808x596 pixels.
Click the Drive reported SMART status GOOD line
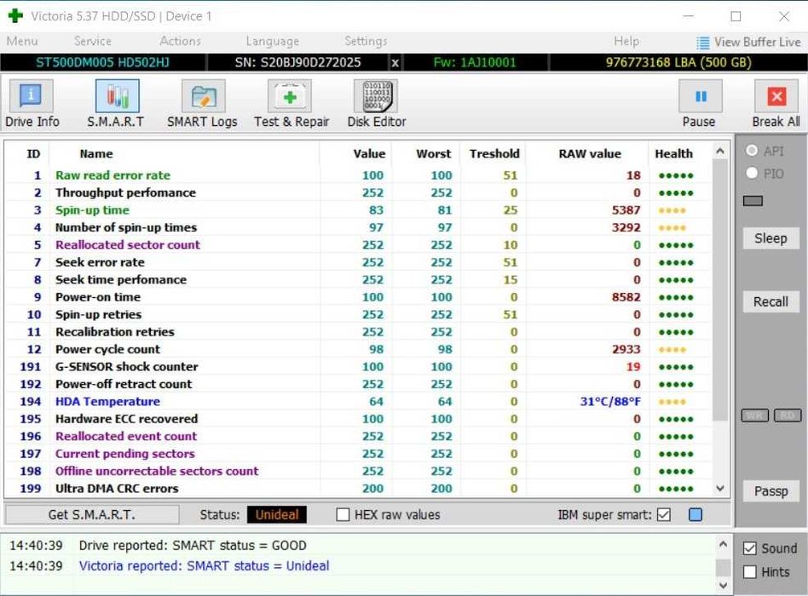[x=193, y=545]
